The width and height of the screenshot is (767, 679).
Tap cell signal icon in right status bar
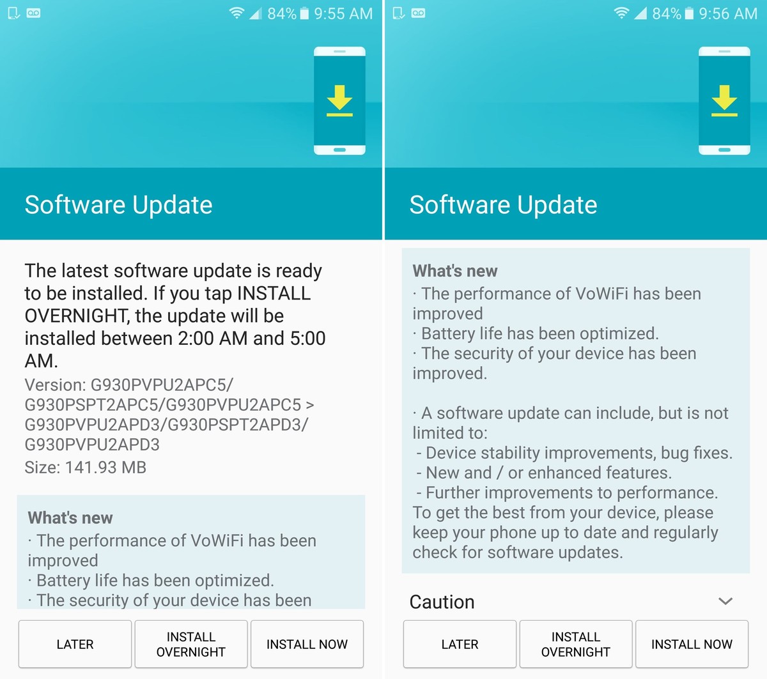pyautogui.click(x=640, y=13)
